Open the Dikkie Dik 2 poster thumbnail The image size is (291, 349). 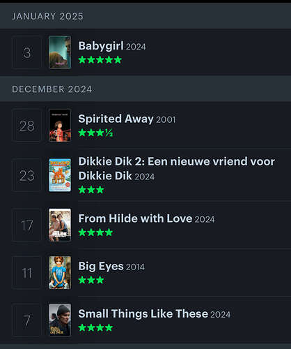[x=60, y=175]
